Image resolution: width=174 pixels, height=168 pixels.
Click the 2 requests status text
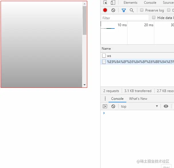click(x=111, y=91)
